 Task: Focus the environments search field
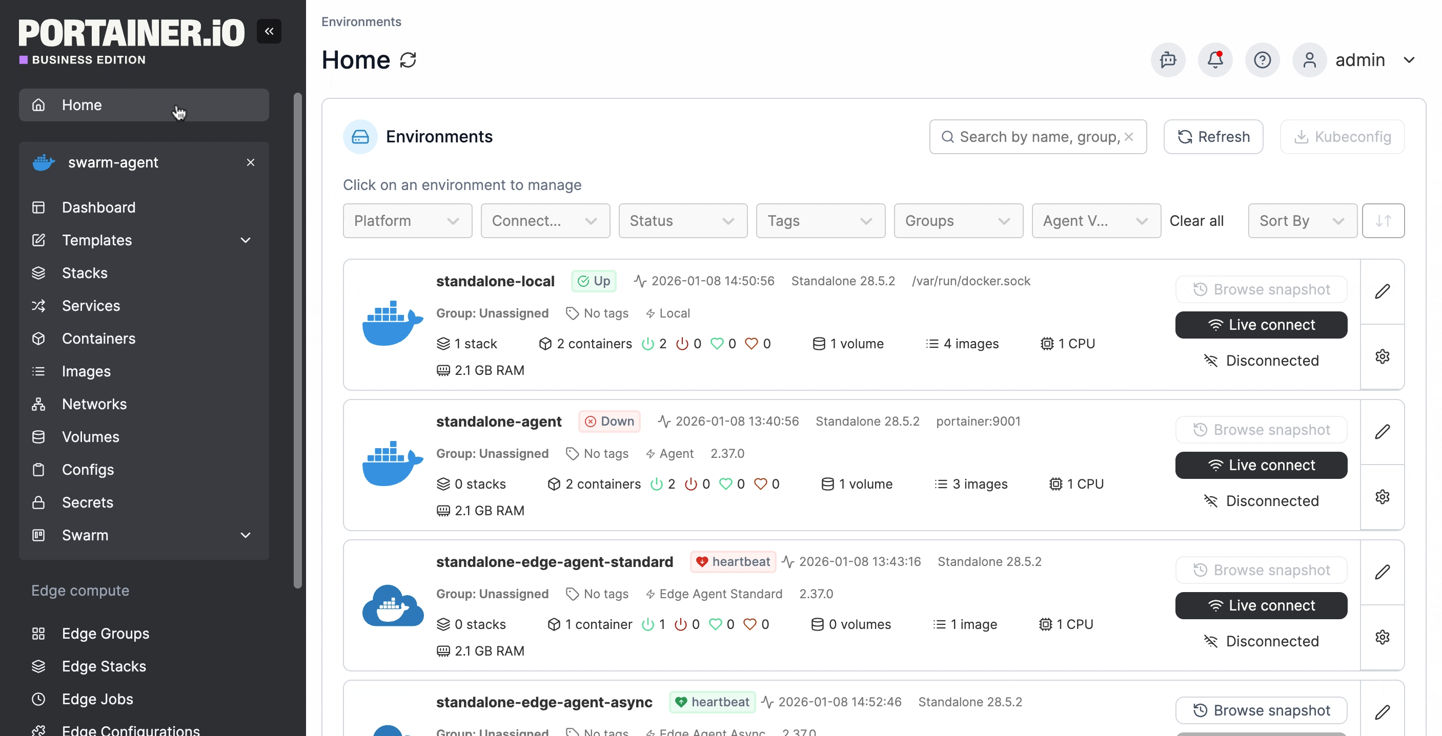coord(1039,137)
